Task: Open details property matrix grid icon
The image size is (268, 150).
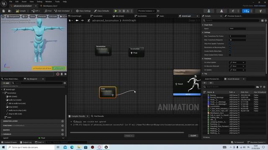Action: [263, 20]
